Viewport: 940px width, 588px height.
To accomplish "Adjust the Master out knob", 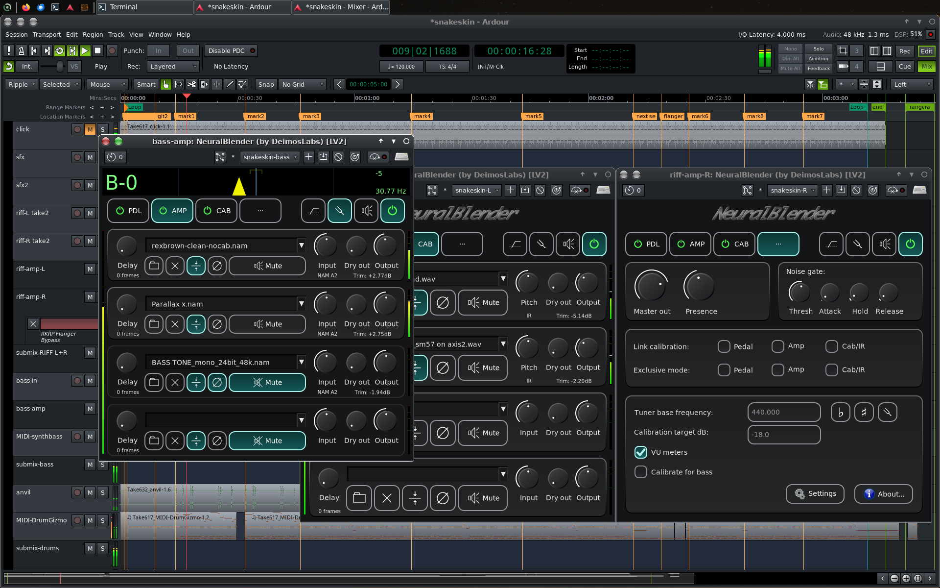I will (x=651, y=286).
